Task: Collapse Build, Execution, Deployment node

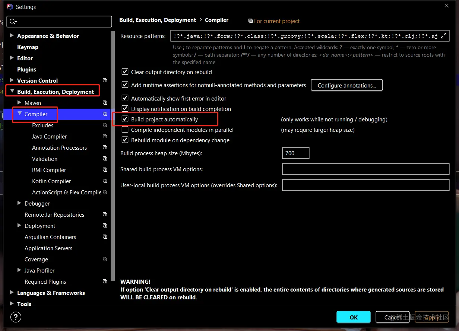Action: [x=12, y=91]
